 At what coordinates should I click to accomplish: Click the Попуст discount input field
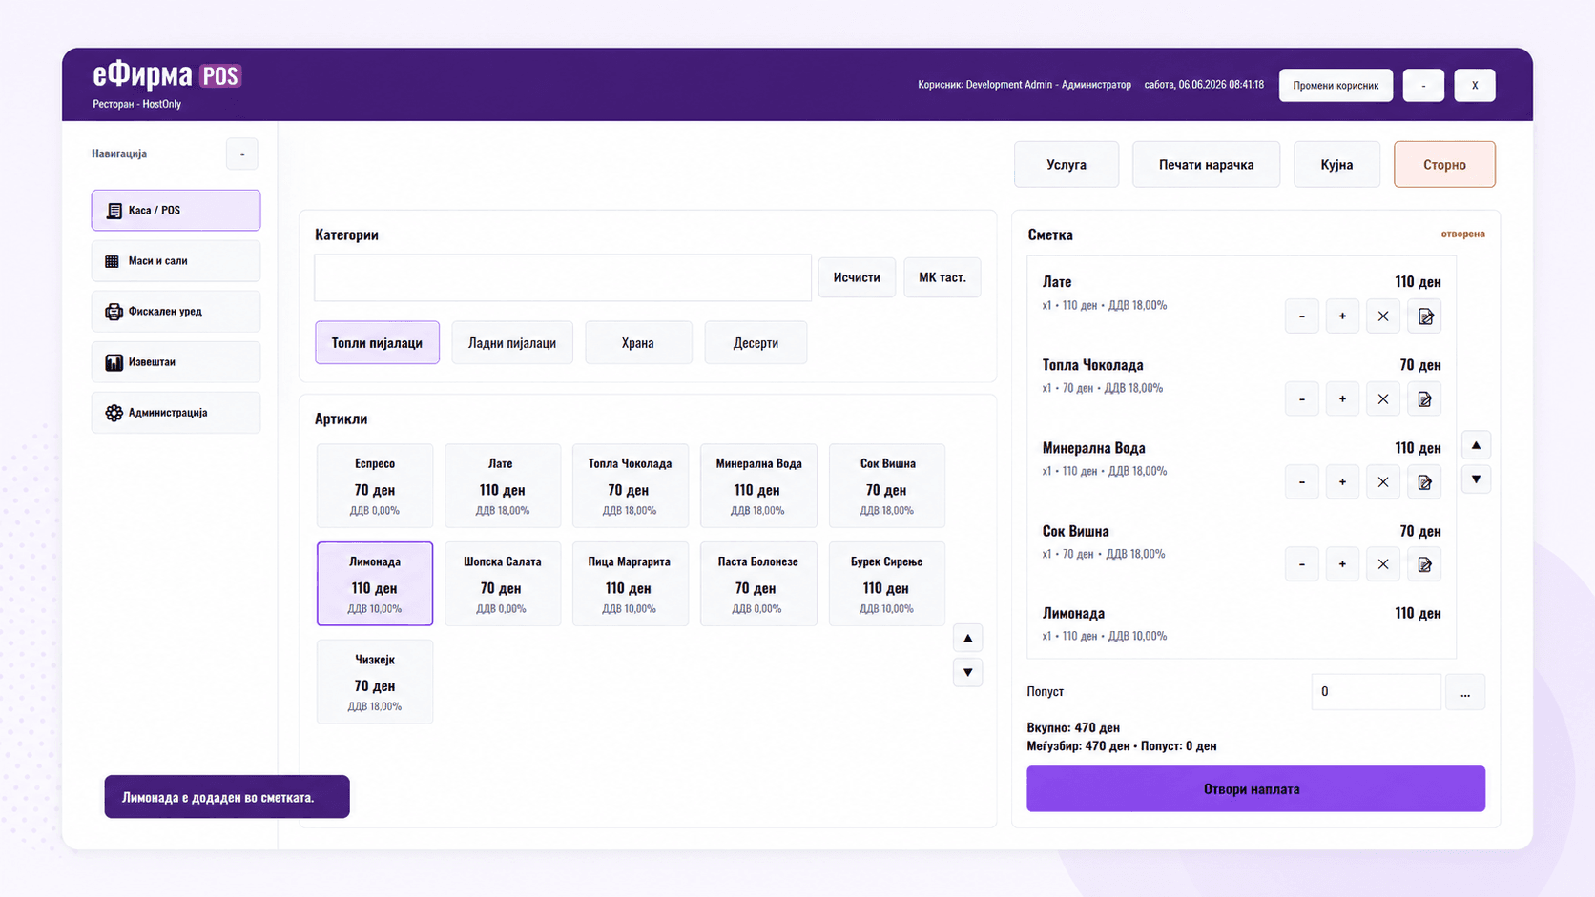pos(1376,692)
